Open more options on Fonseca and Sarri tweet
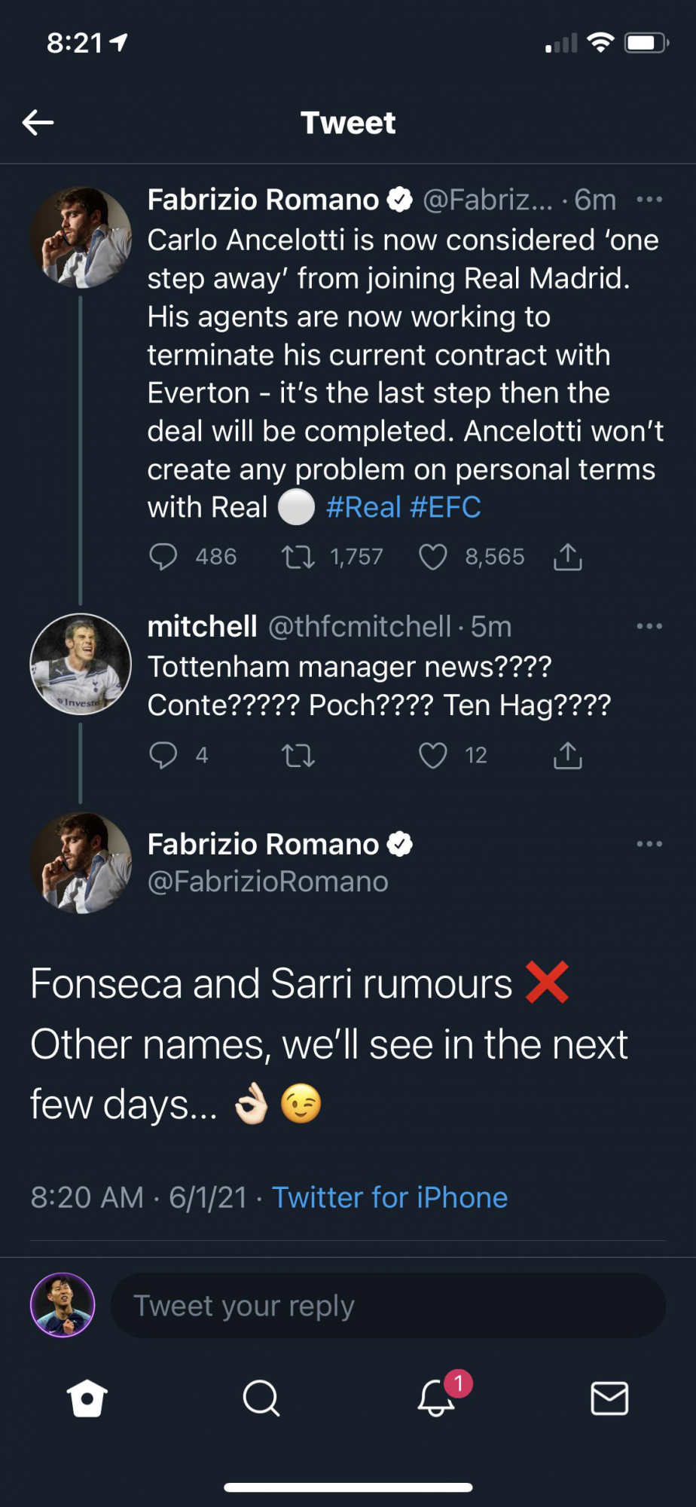Screen dimensions: 696x1507 pyautogui.click(x=649, y=844)
